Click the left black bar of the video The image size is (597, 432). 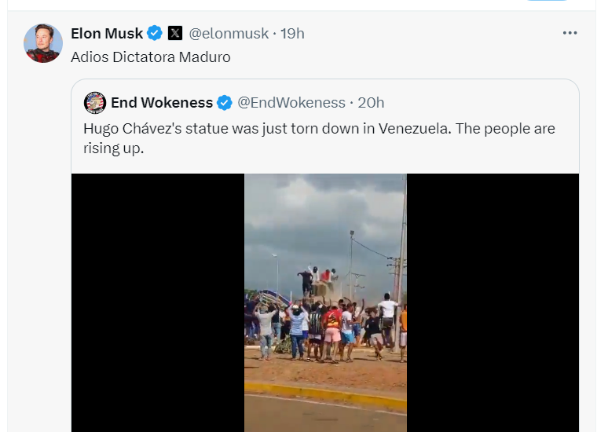157,302
